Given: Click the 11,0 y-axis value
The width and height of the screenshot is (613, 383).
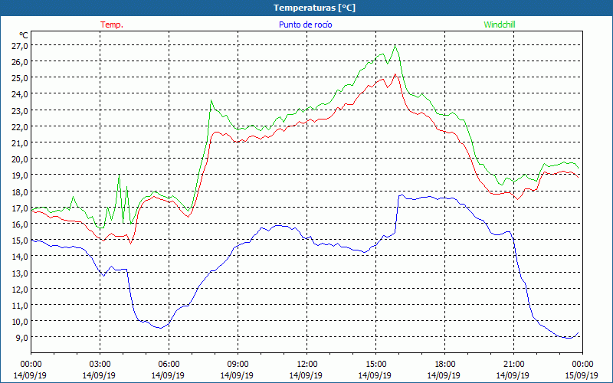Looking at the screenshot, I should 21,306.
